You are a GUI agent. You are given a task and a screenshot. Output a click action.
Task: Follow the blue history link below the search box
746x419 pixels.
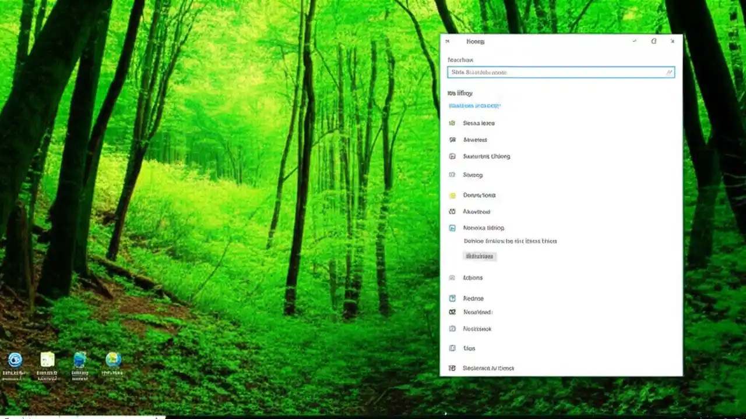474,106
